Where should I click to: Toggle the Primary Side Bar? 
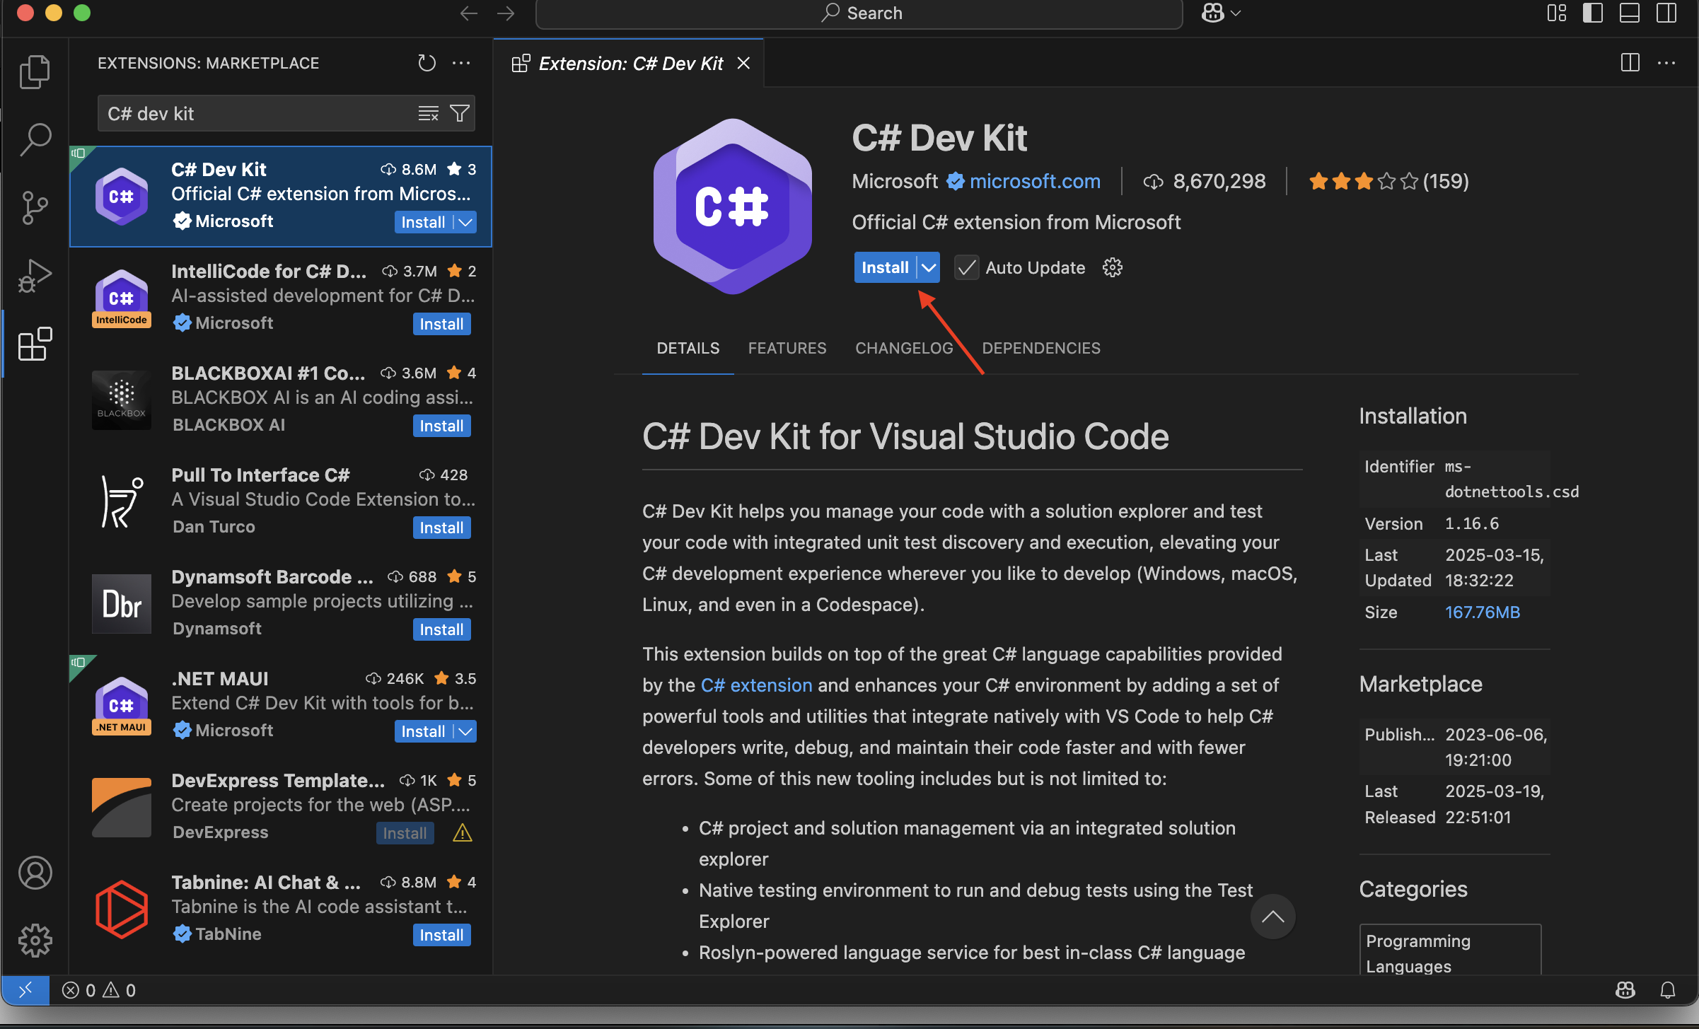pos(1592,13)
